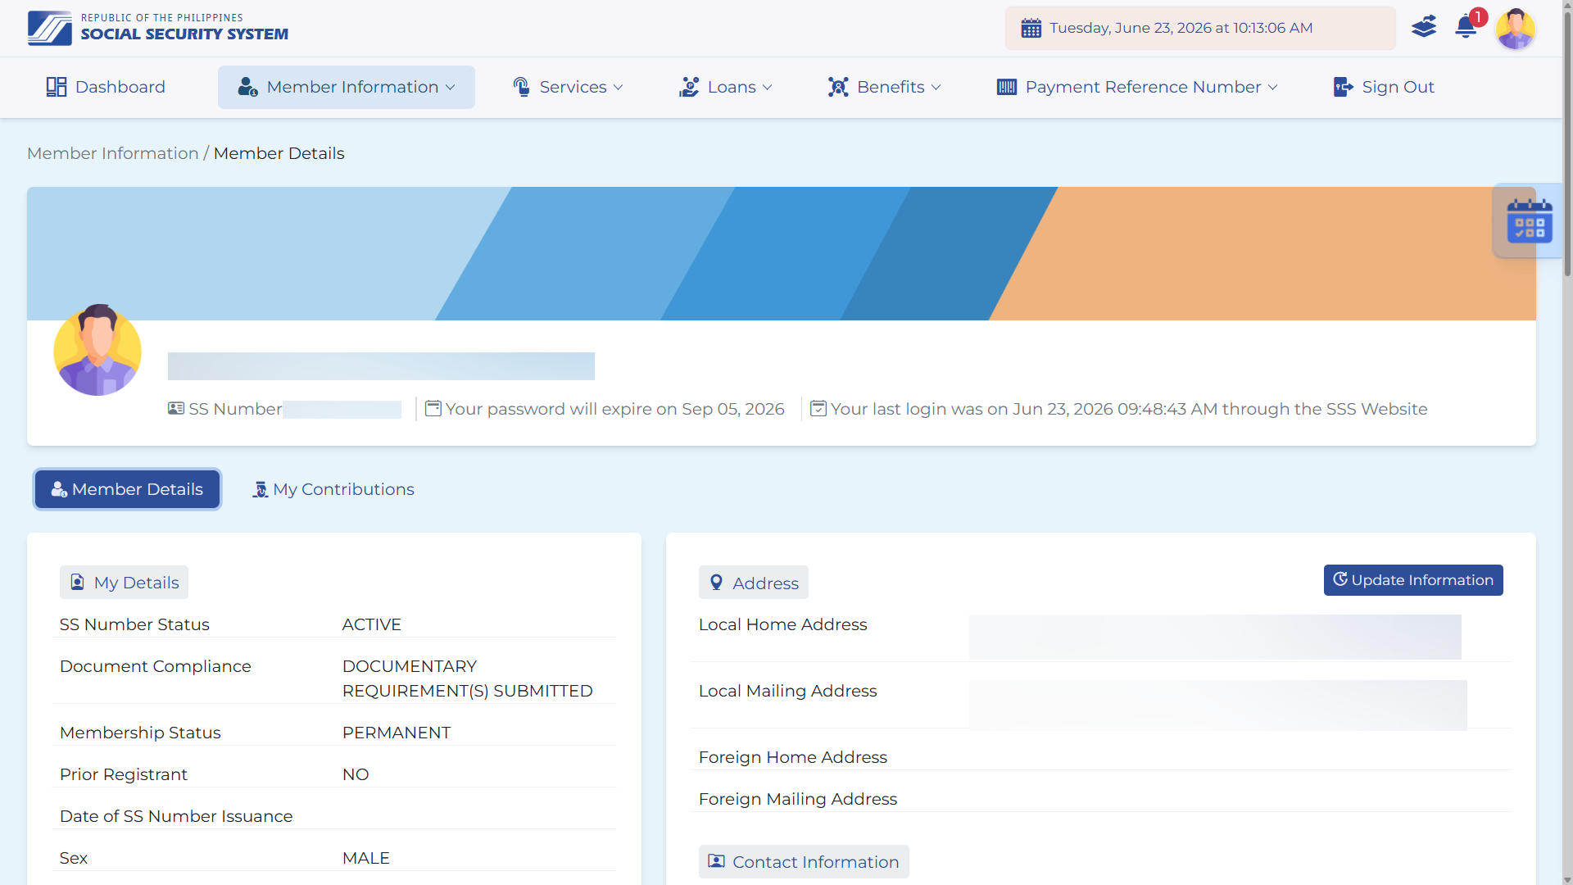Click the Member Information breadcrumb link
Viewport: 1573px width, 885px height.
[x=113, y=153]
